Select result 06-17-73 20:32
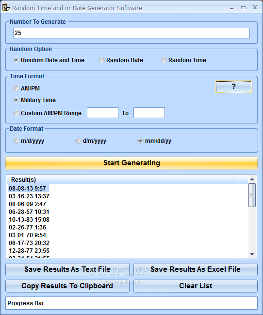Viewport: 263px width, 315px height. (x=29, y=243)
